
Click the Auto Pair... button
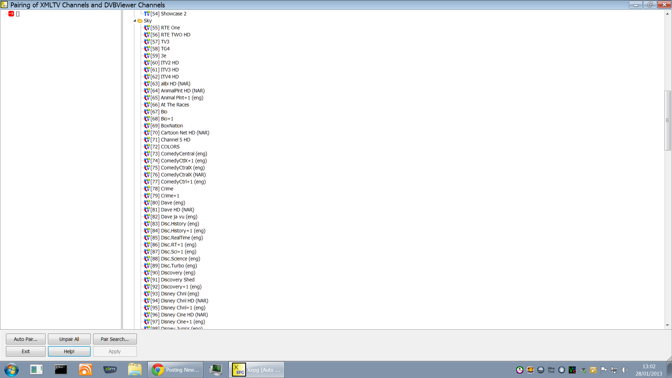(26, 339)
